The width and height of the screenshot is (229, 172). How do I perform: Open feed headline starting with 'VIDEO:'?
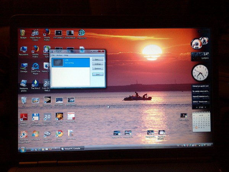pyautogui.click(x=201, y=102)
